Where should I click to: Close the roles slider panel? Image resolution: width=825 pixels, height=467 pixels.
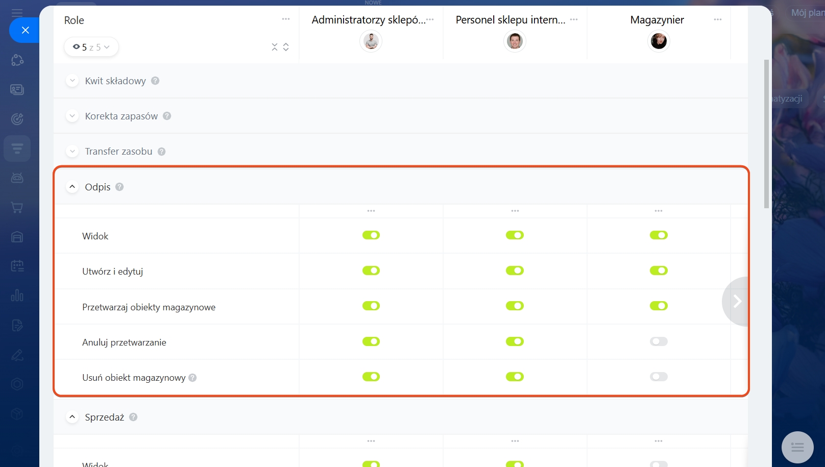point(25,30)
